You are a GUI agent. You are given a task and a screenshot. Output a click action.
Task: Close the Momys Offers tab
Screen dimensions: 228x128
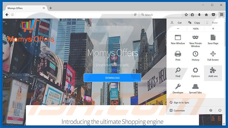click(x=44, y=8)
